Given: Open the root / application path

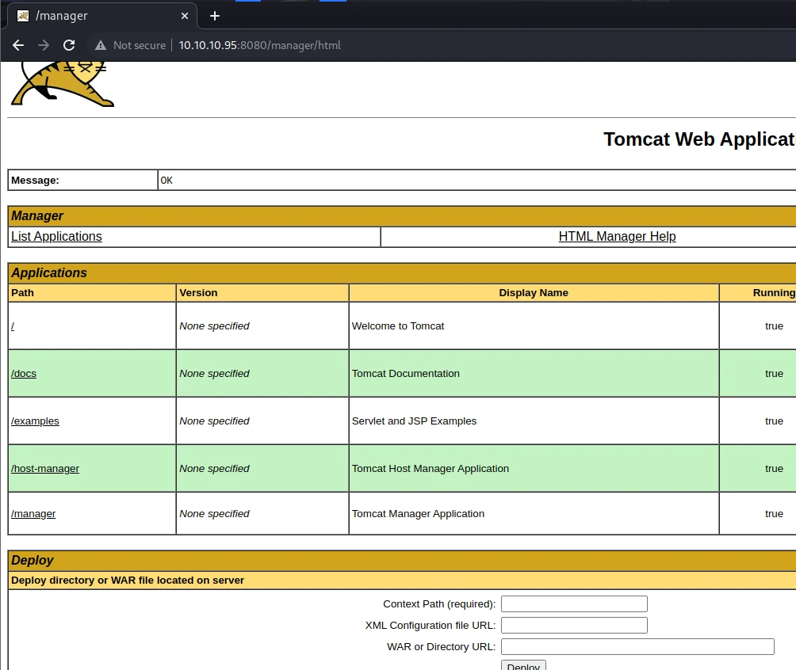Looking at the screenshot, I should click(x=13, y=326).
